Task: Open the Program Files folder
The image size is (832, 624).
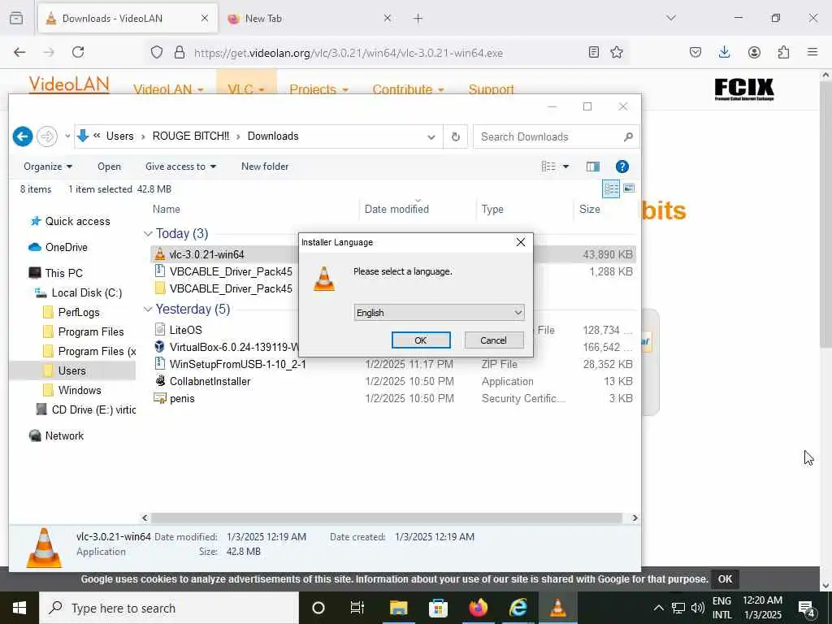Action: 91,332
